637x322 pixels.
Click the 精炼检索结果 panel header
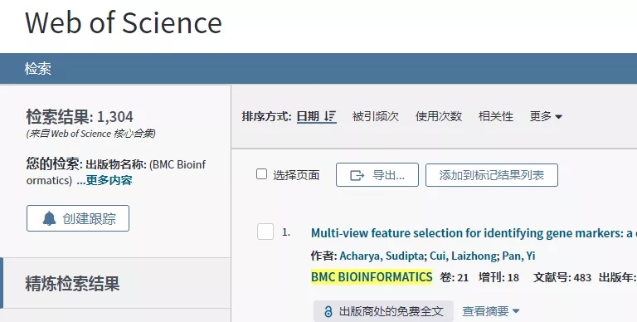point(115,283)
